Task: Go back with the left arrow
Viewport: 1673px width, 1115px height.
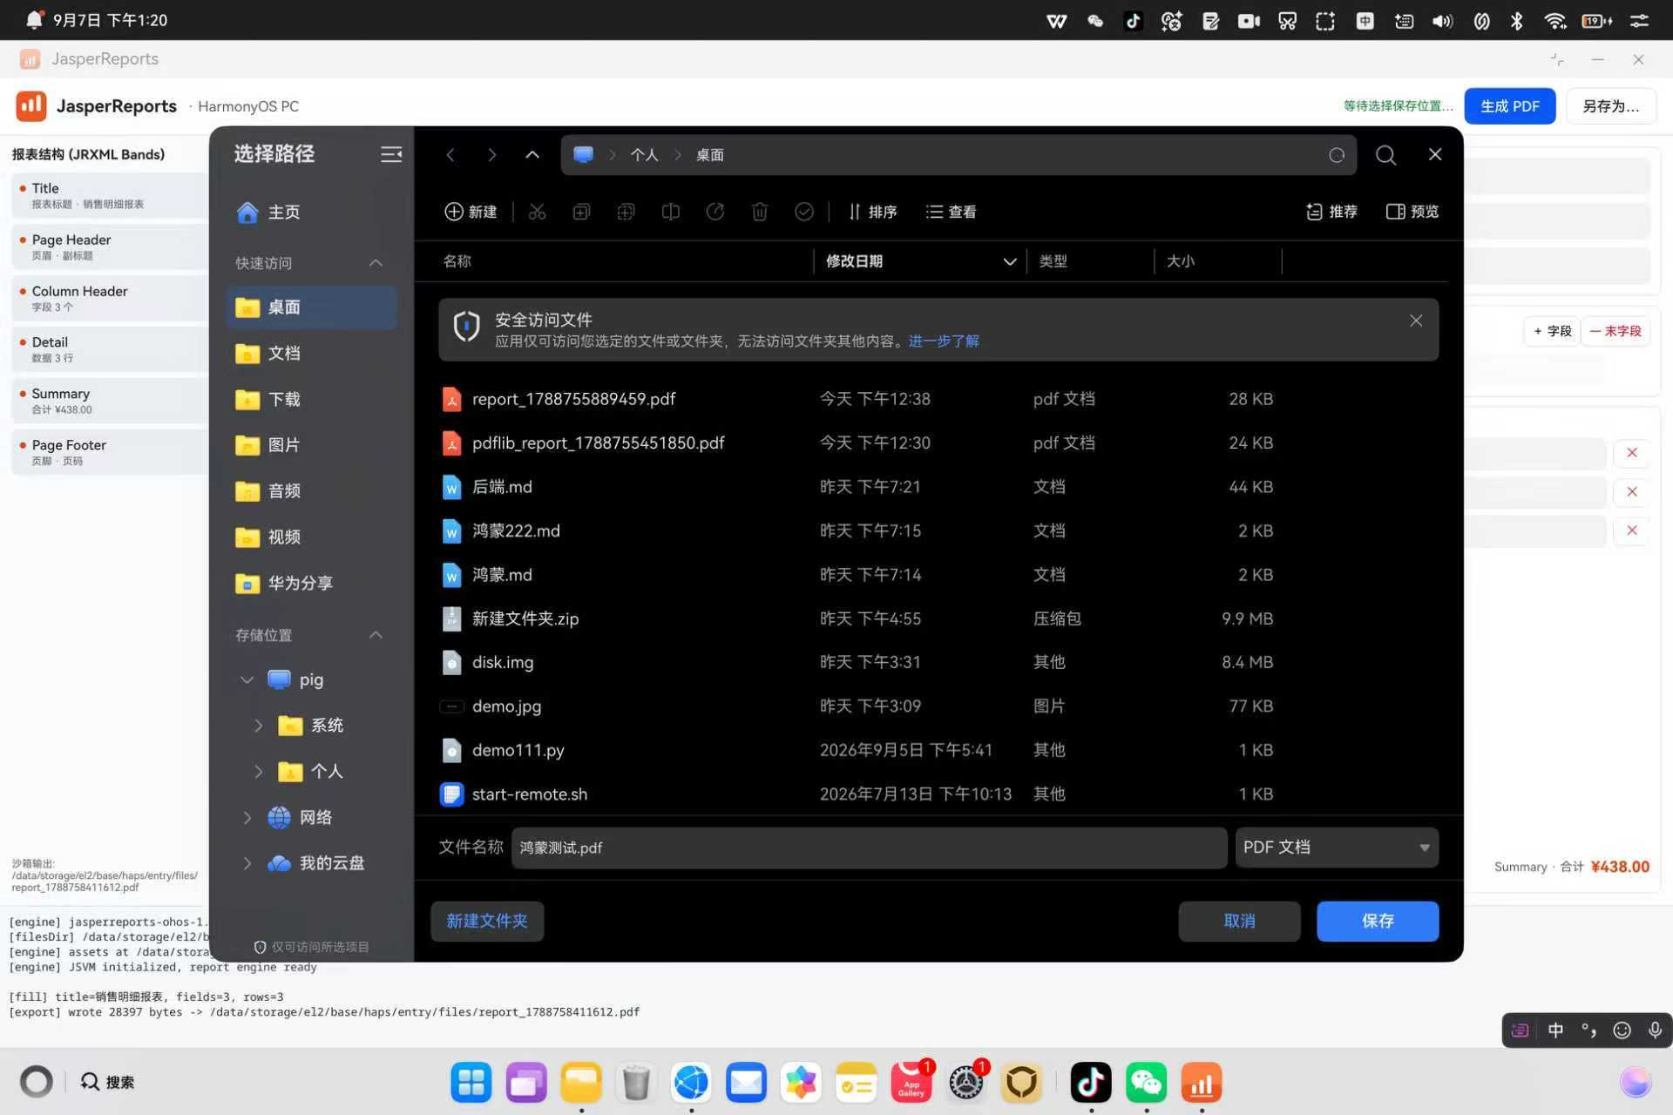Action: point(450,155)
